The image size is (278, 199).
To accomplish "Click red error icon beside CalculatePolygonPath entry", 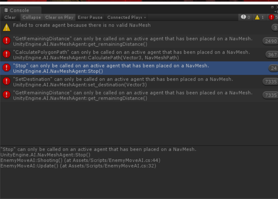I will pyautogui.click(x=6, y=54).
